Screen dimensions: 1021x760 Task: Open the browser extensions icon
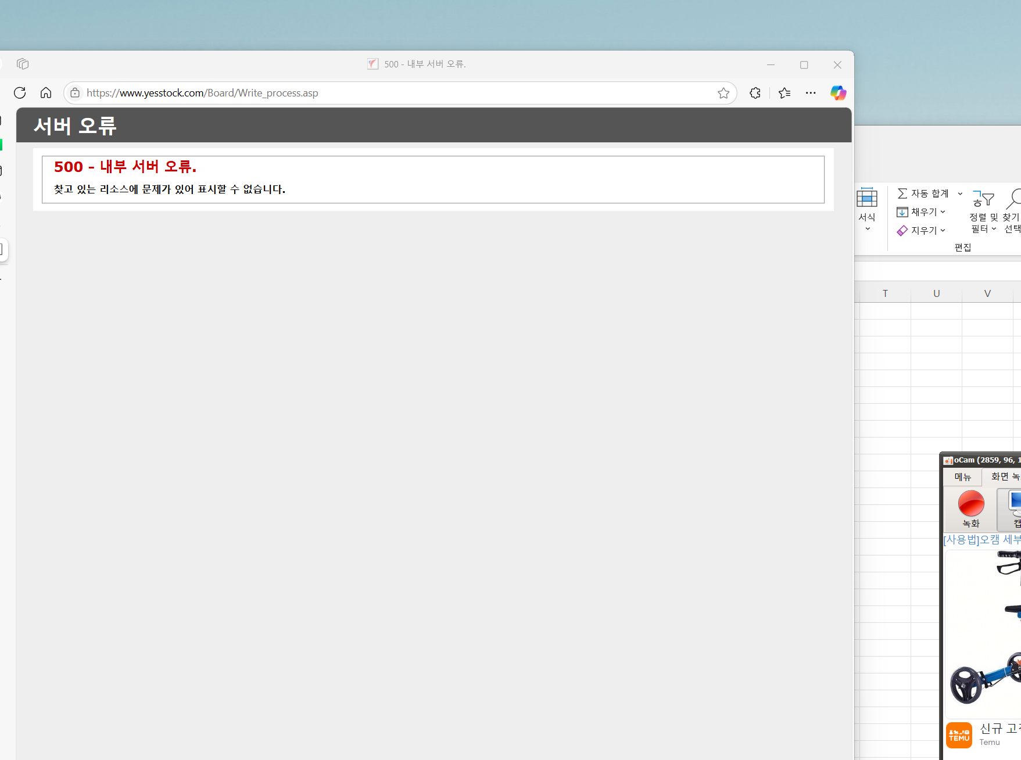[755, 93]
